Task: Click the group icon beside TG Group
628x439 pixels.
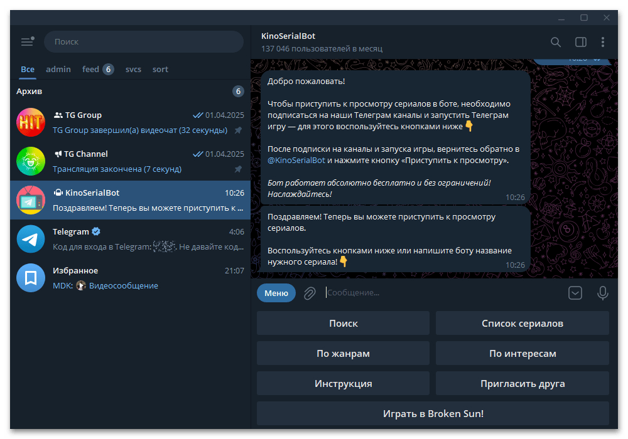Action: [58, 115]
